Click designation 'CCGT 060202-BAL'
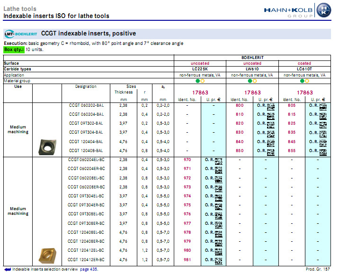The width and height of the screenshot is (339, 280). (x=86, y=105)
